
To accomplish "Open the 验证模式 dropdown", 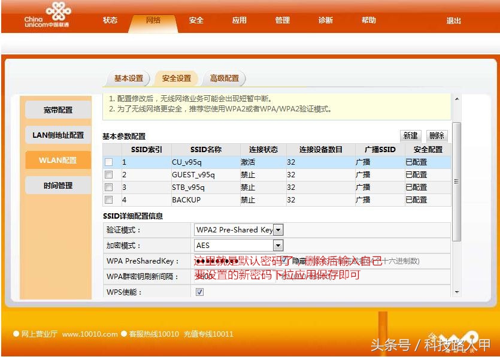I will [x=278, y=229].
